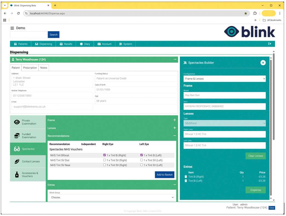The height and width of the screenshot is (216, 286).
Task: Open the Funded Examination sidebar item
Action: tap(28, 136)
